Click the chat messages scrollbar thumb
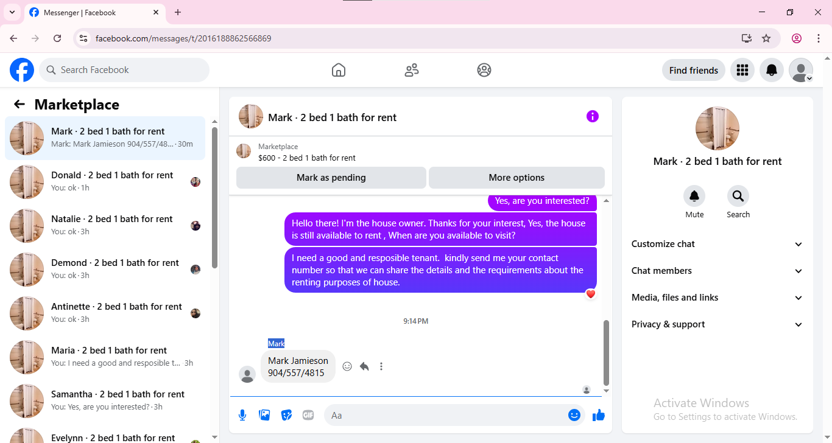832x443 pixels. 606,353
